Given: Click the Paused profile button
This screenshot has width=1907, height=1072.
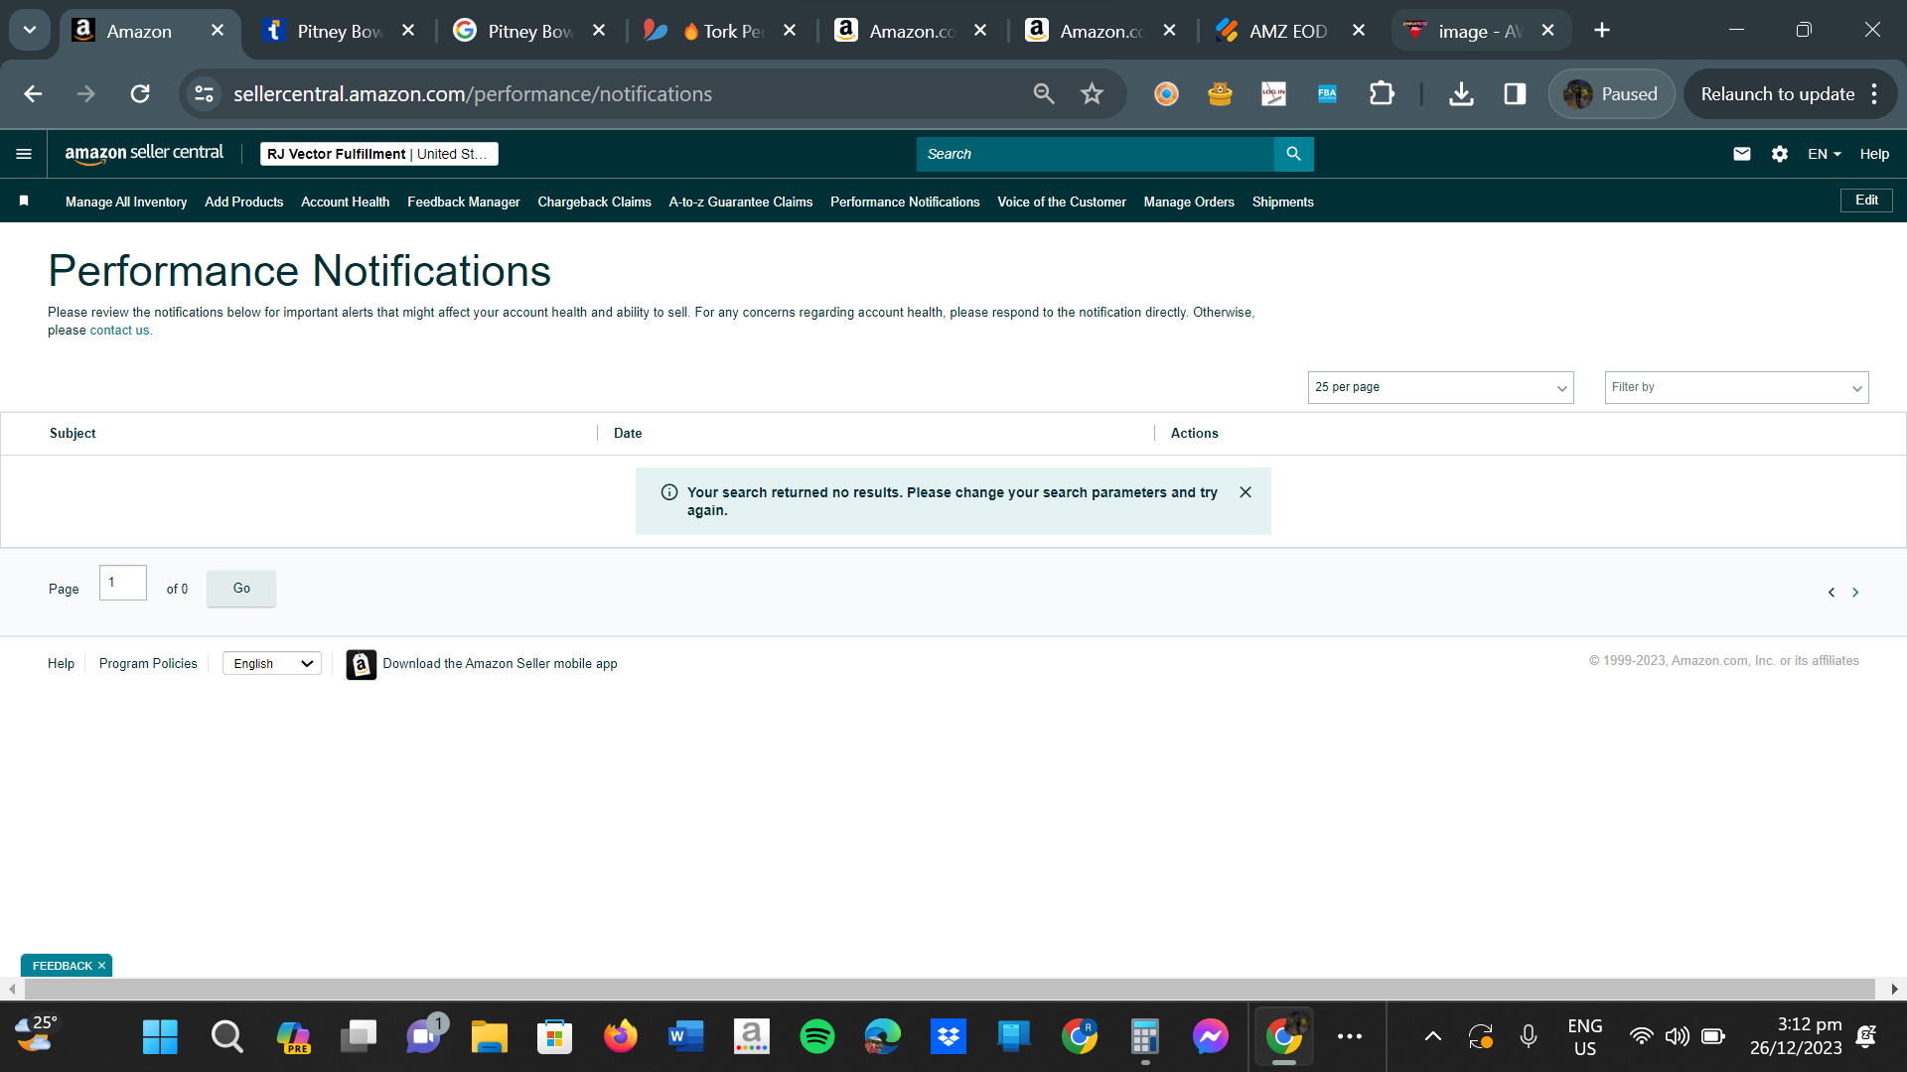Looking at the screenshot, I should (1611, 94).
